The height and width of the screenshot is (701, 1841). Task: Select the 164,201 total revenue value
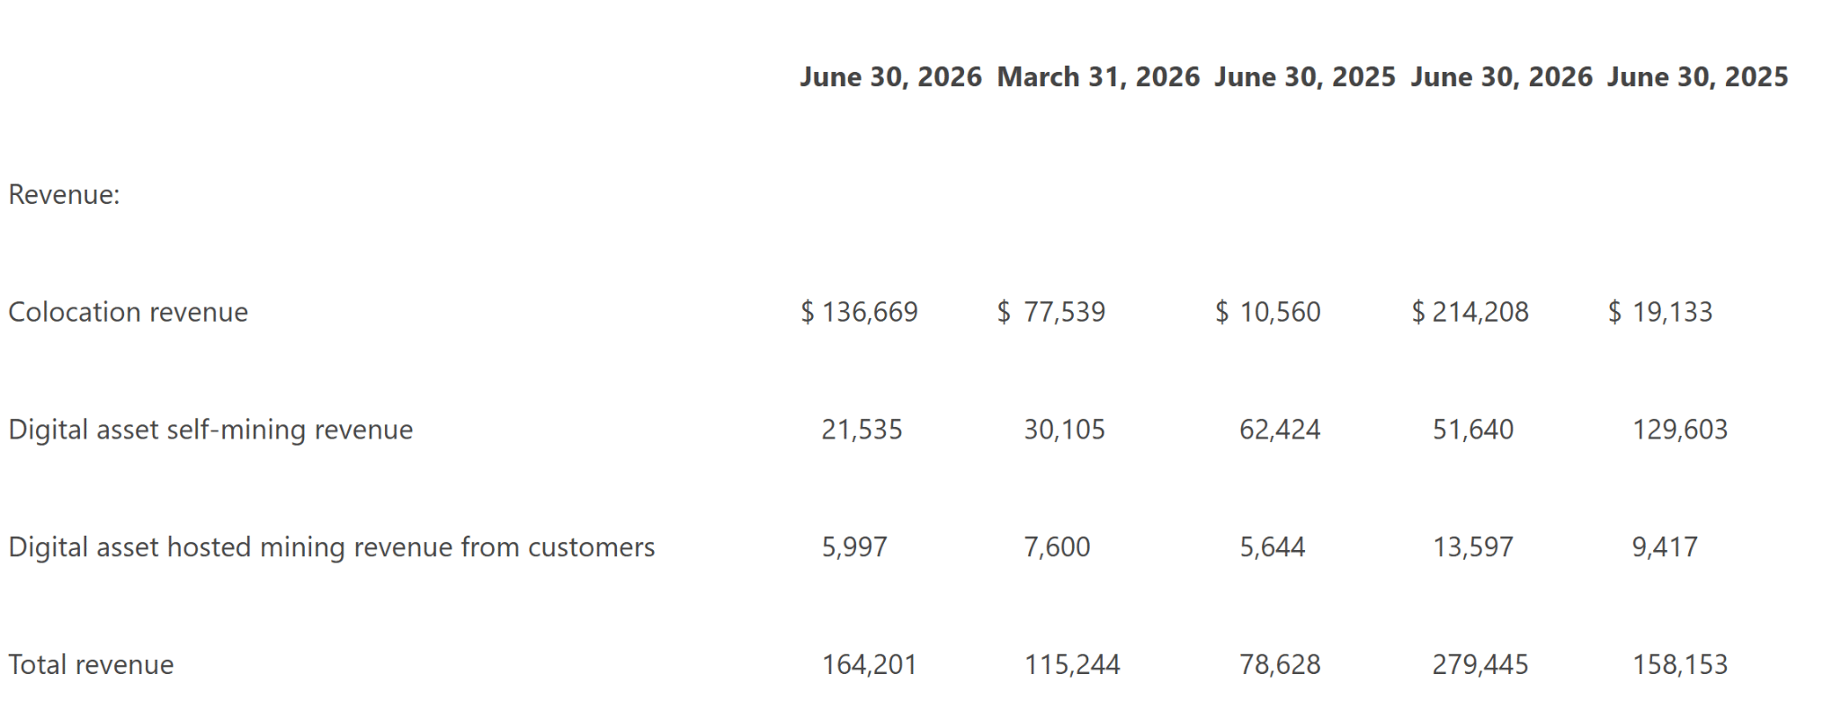point(869,665)
